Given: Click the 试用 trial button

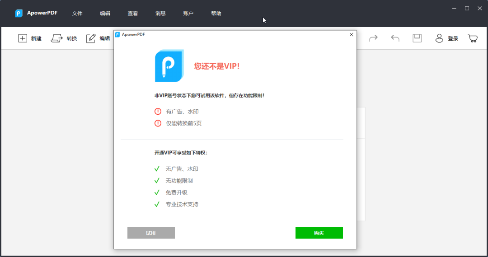Looking at the screenshot, I should click(x=151, y=233).
